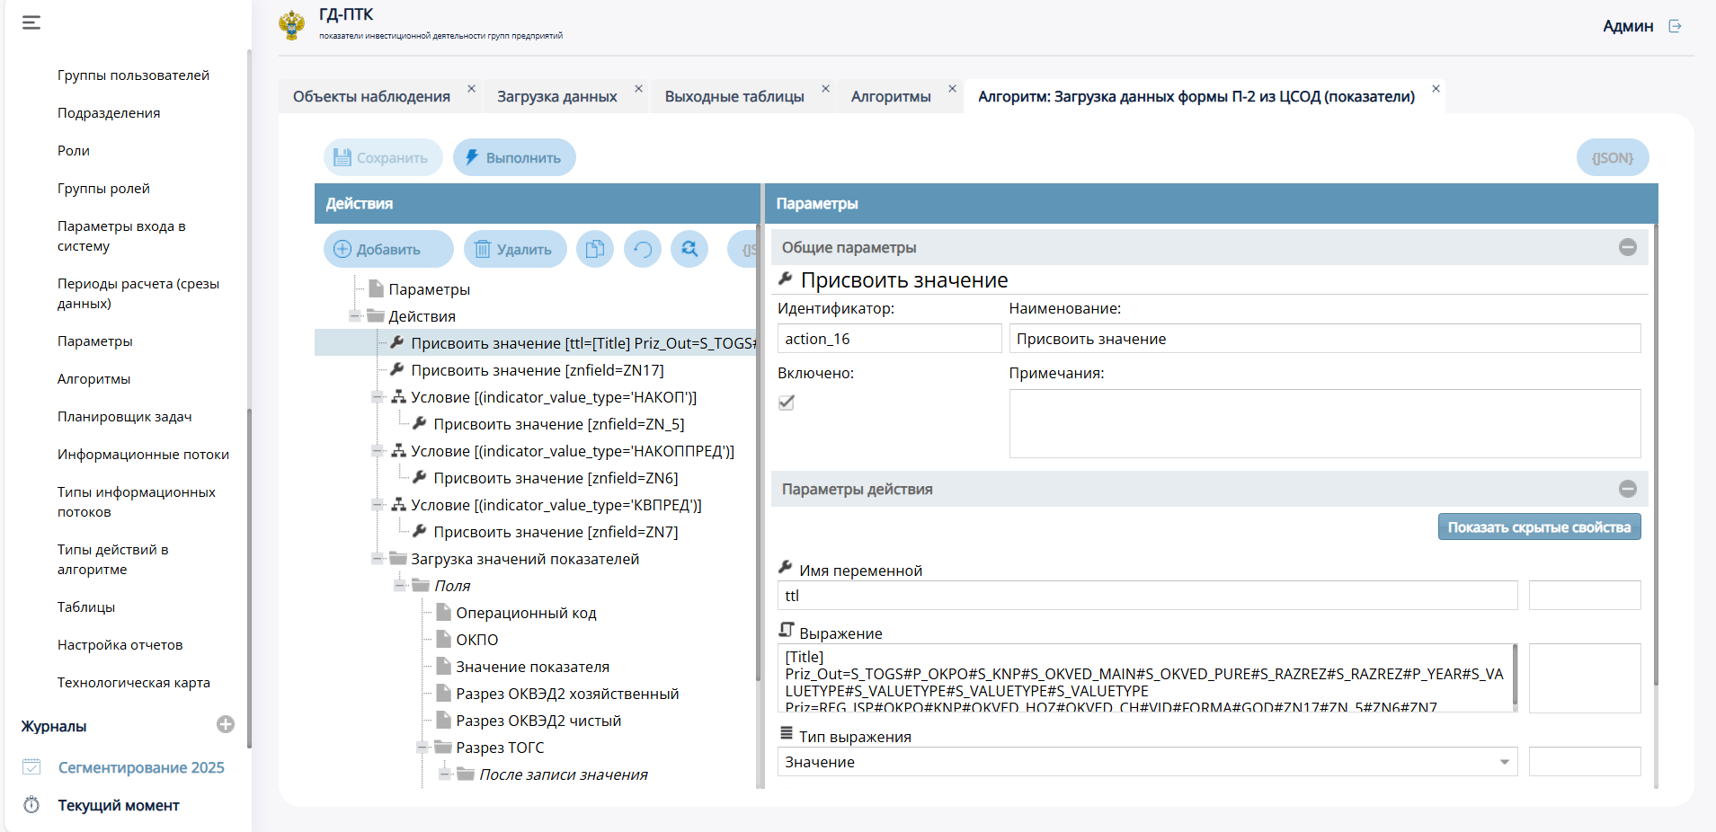Click the wrench icon for znfield=ZN17 row

(x=397, y=369)
